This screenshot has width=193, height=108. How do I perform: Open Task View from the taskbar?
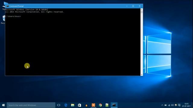click(x=59, y=105)
